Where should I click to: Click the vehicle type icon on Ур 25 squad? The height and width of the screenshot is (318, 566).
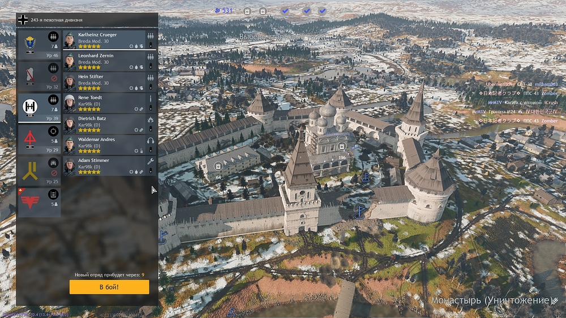pos(53,163)
